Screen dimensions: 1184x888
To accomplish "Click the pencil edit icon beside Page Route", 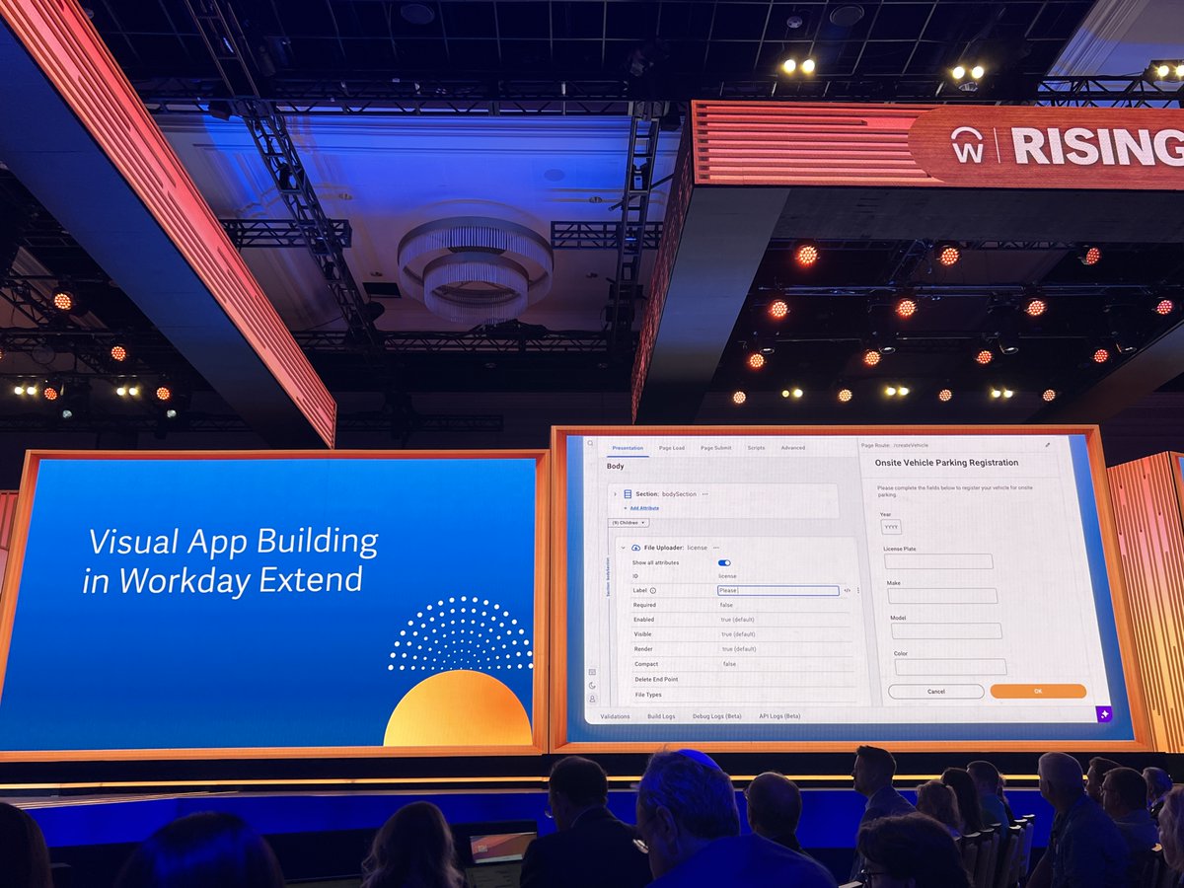I will [x=1048, y=445].
